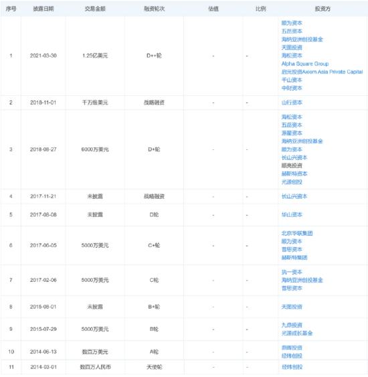Select the amount cell 千万级美元
Image resolution: width=368 pixels, height=377 pixels.
tap(95, 102)
